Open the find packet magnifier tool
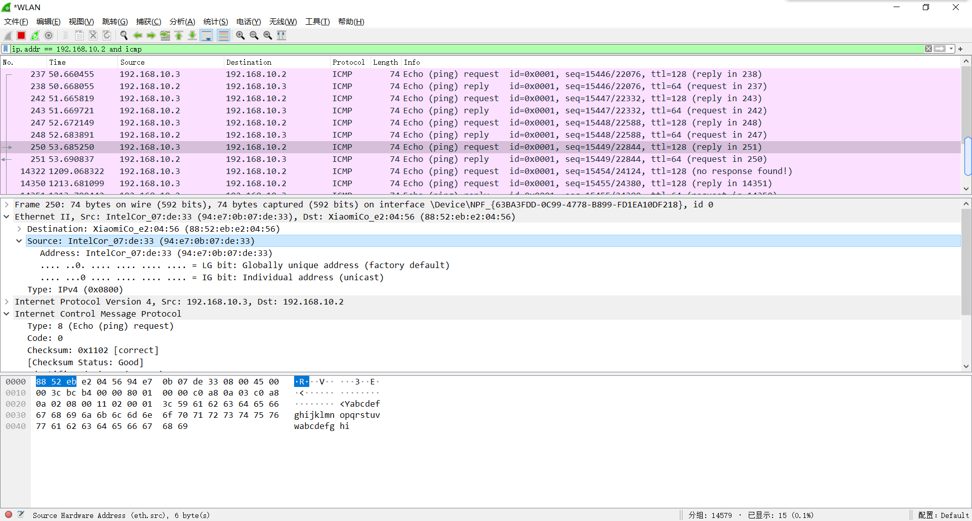Screen dimensions: 972x521 pyautogui.click(x=124, y=35)
